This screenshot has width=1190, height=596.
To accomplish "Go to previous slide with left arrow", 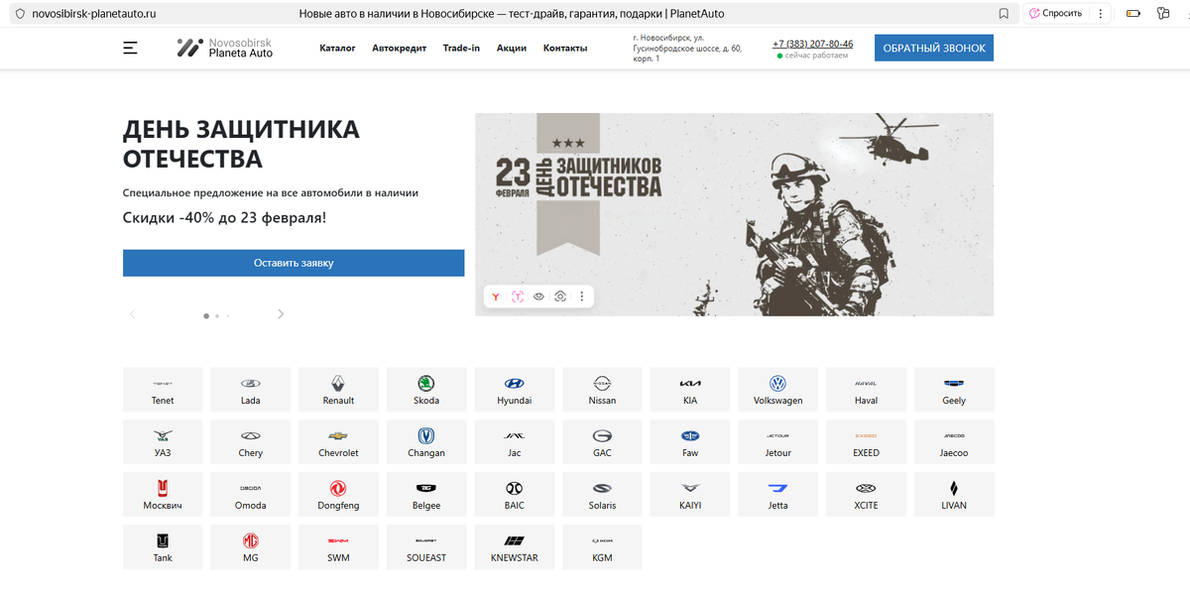I will tap(132, 314).
